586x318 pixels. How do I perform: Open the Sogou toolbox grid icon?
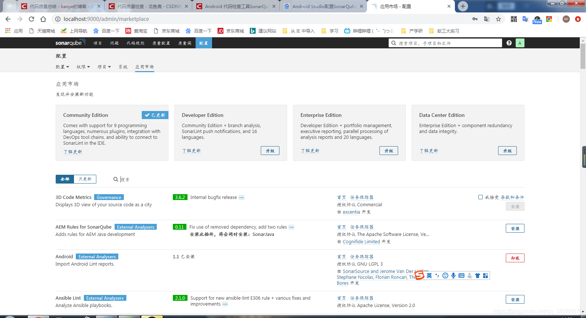486,276
